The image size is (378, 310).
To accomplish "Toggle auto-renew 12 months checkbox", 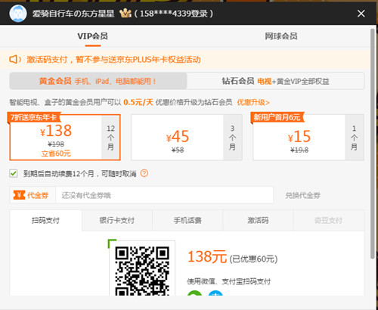I will point(14,173).
